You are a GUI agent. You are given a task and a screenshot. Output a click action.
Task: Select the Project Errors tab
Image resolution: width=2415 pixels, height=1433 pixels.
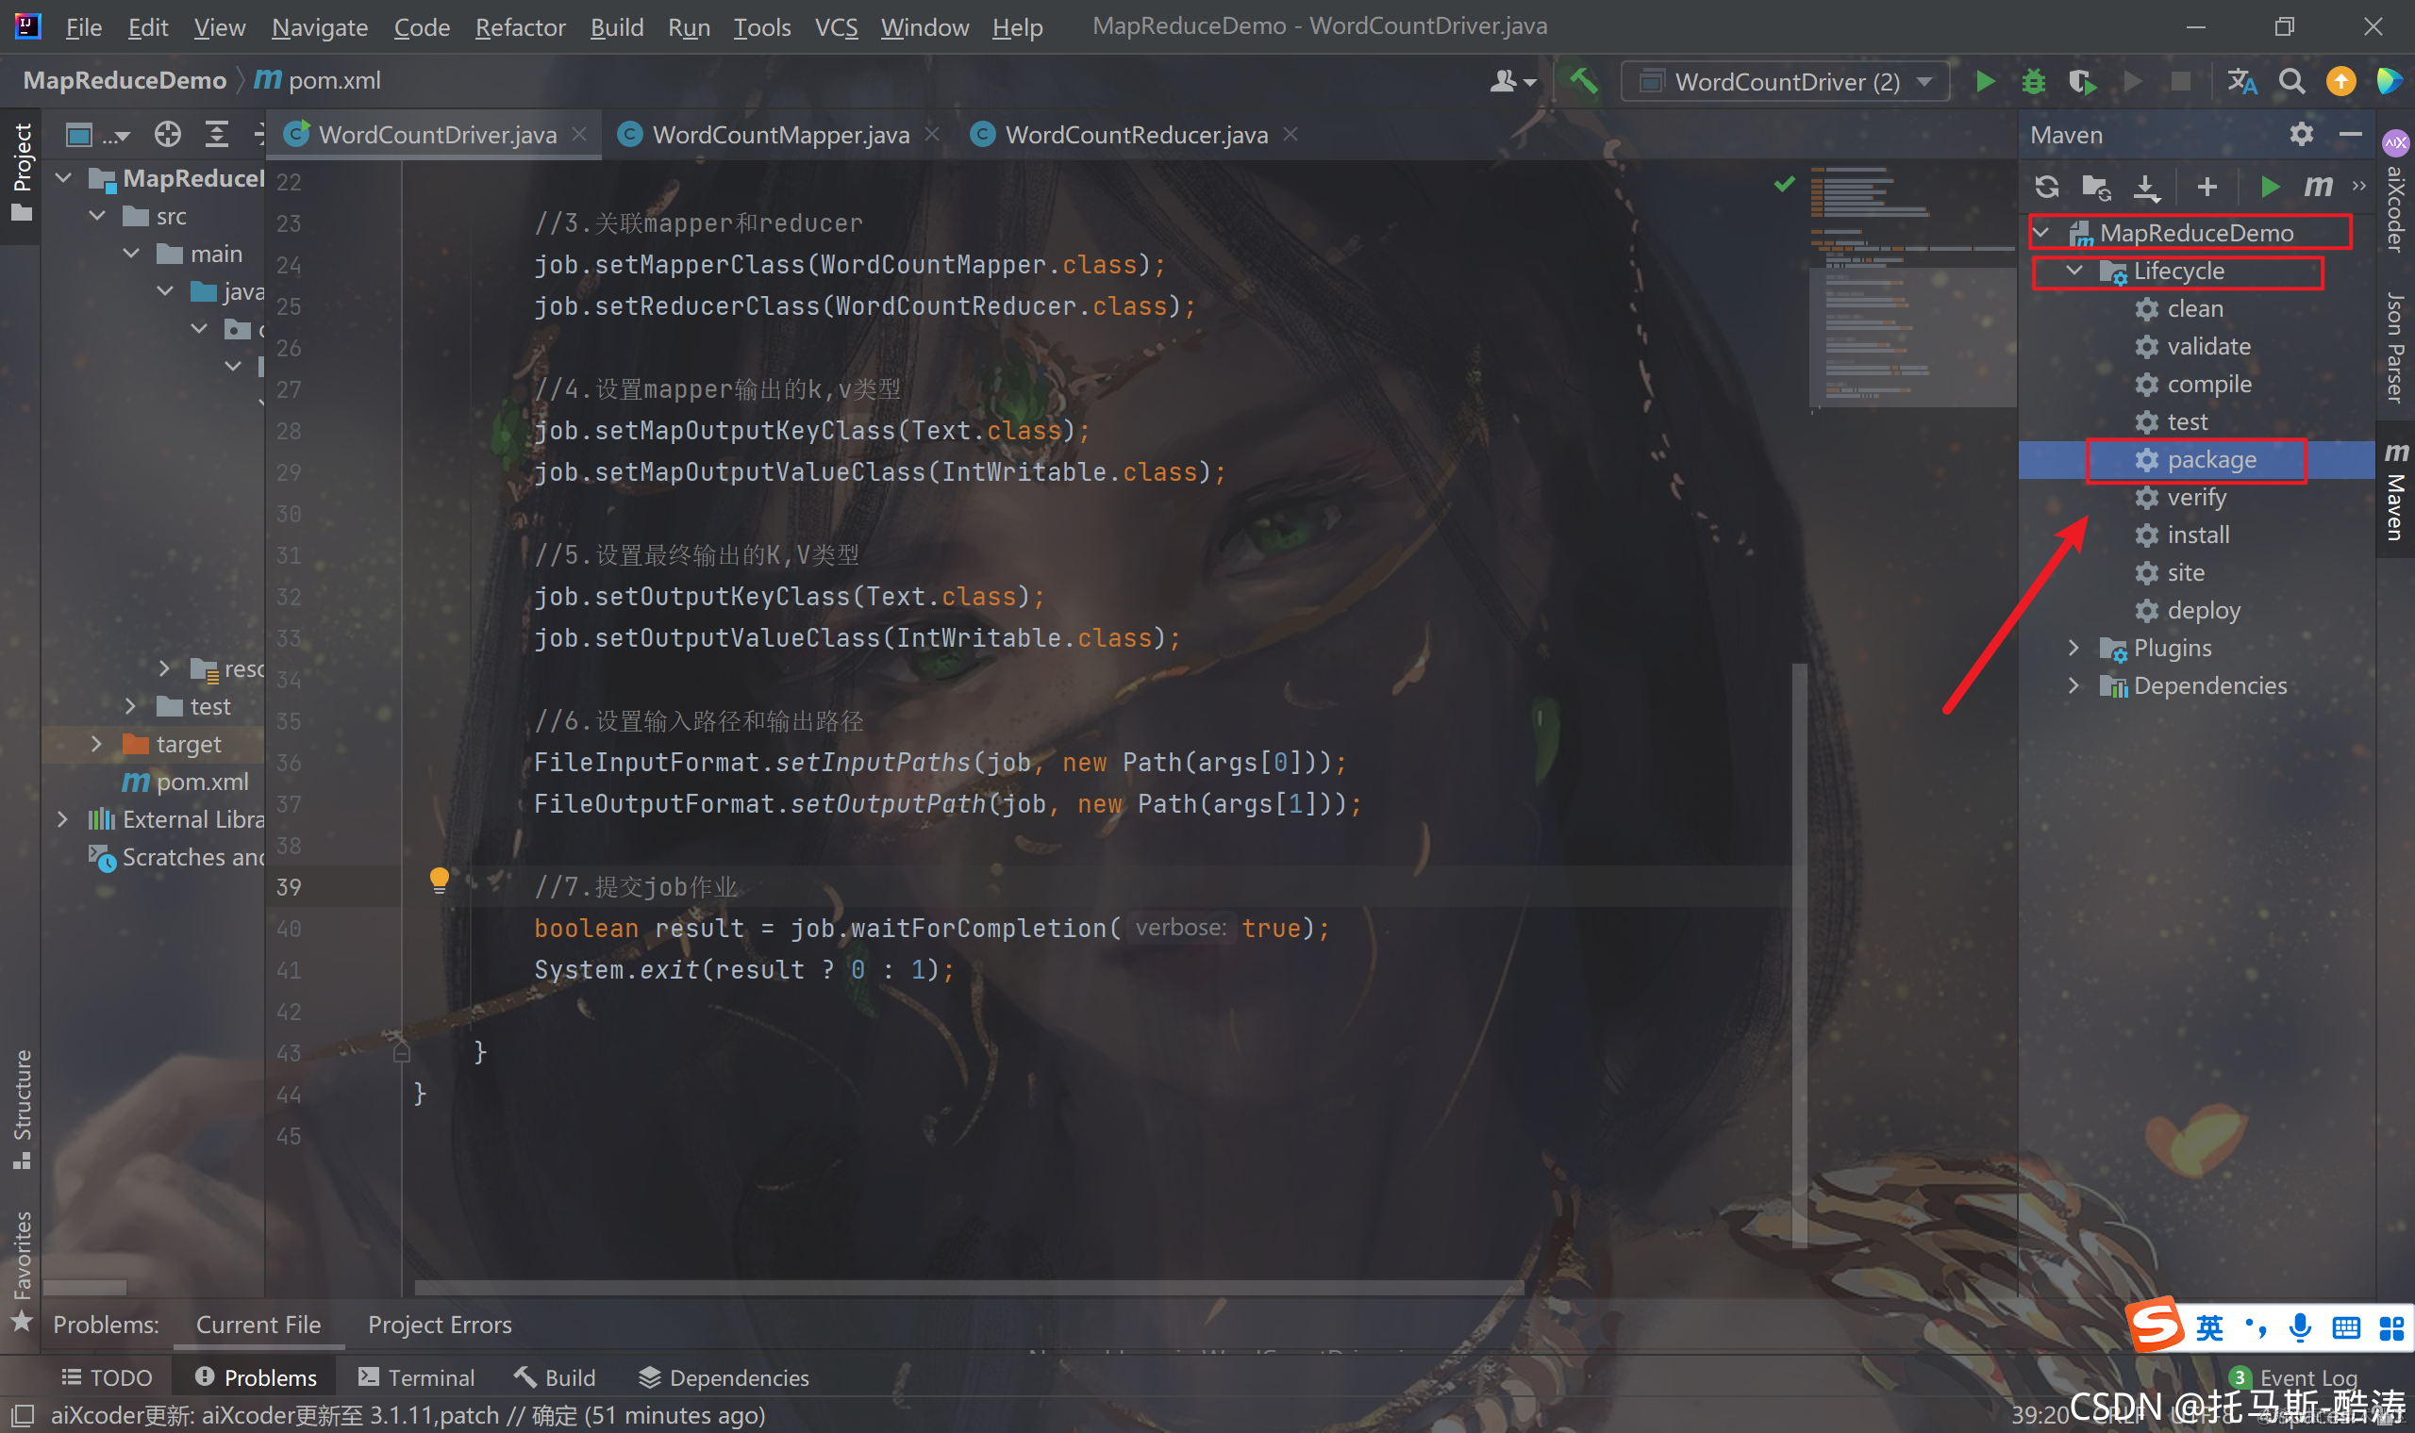point(440,1325)
